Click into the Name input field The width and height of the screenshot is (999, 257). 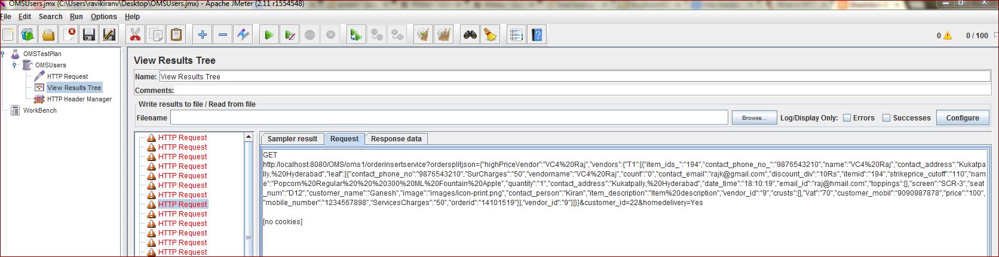click(x=574, y=76)
